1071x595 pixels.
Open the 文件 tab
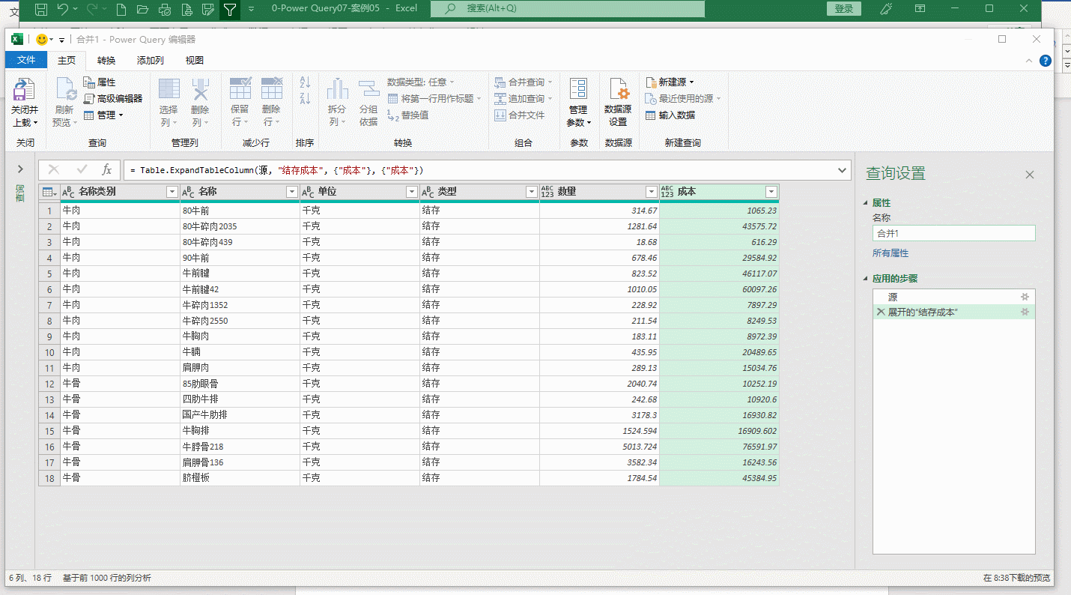pyautogui.click(x=26, y=60)
